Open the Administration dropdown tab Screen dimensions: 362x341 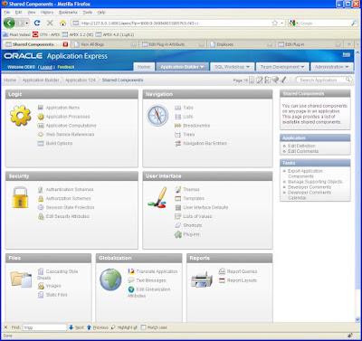(x=332, y=67)
